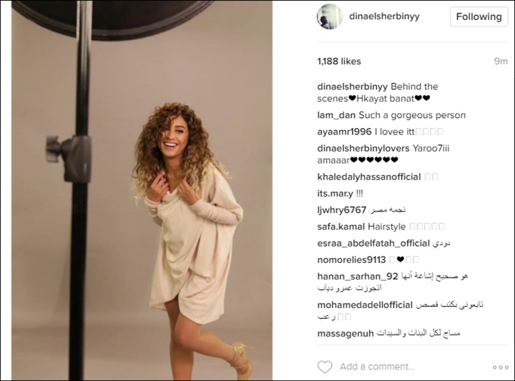Click the behind-the-scenes post photo
The height and width of the screenshot is (381, 515).
[x=142, y=190]
